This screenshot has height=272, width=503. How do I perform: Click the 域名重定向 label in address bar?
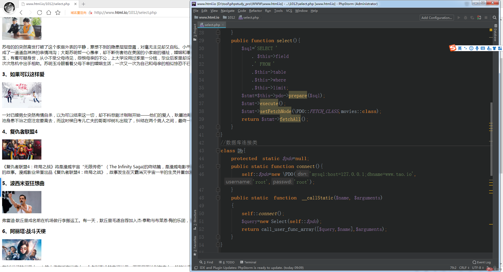click(x=78, y=13)
